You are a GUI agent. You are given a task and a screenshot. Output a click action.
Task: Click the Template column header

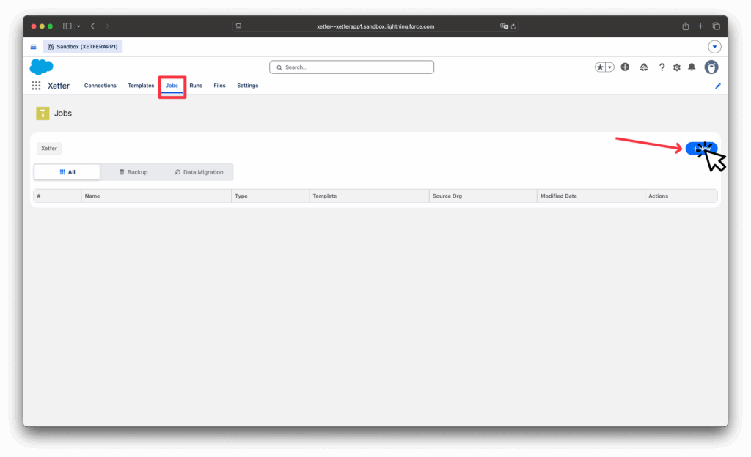pos(370,196)
